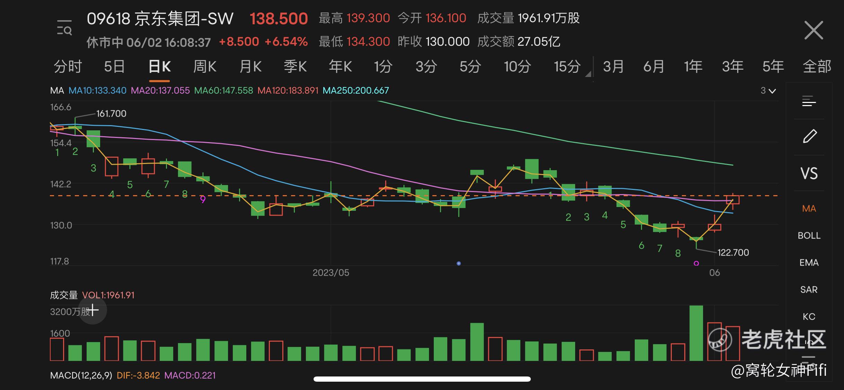
Task: Close the landscape chart view
Action: (x=813, y=31)
